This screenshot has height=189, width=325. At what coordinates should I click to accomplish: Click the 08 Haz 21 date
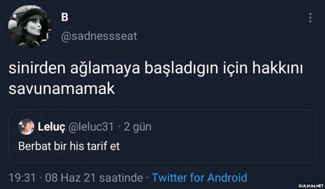69,178
